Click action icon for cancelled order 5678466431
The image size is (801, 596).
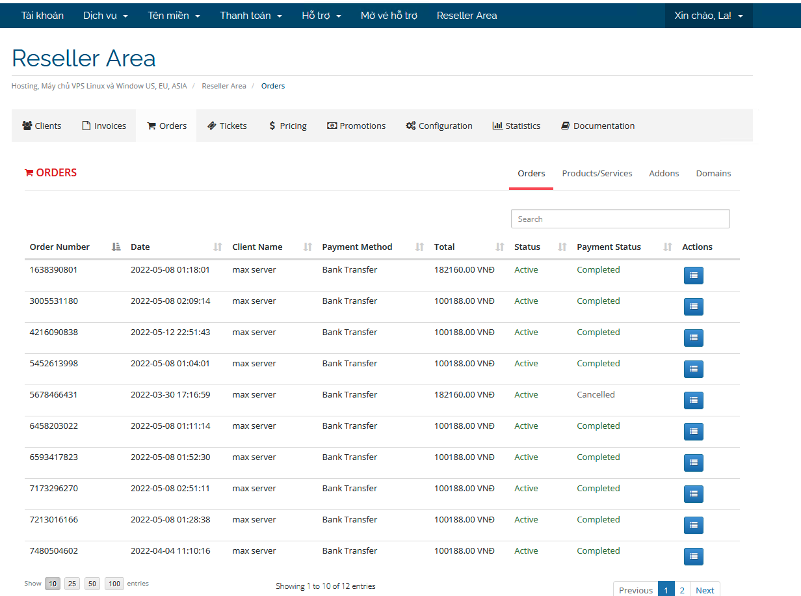693,400
